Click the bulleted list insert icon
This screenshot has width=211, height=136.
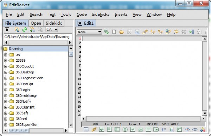pos(164,129)
